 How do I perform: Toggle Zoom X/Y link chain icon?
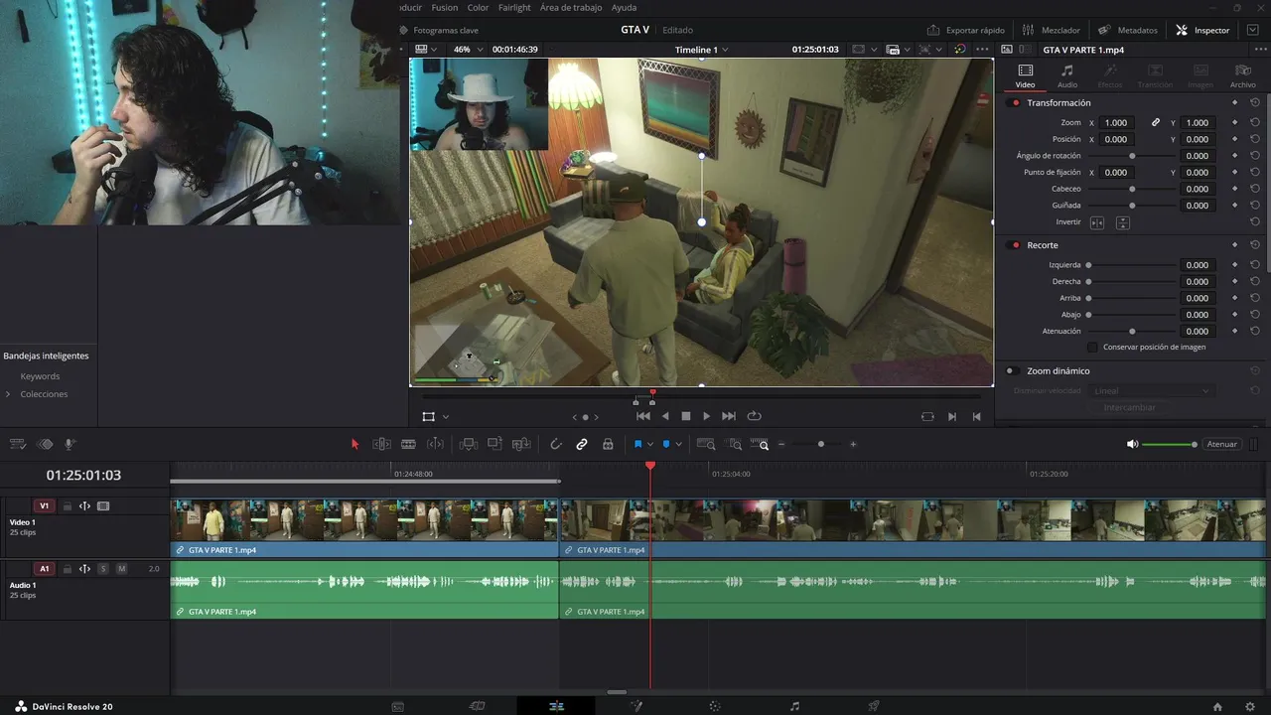tap(1156, 123)
